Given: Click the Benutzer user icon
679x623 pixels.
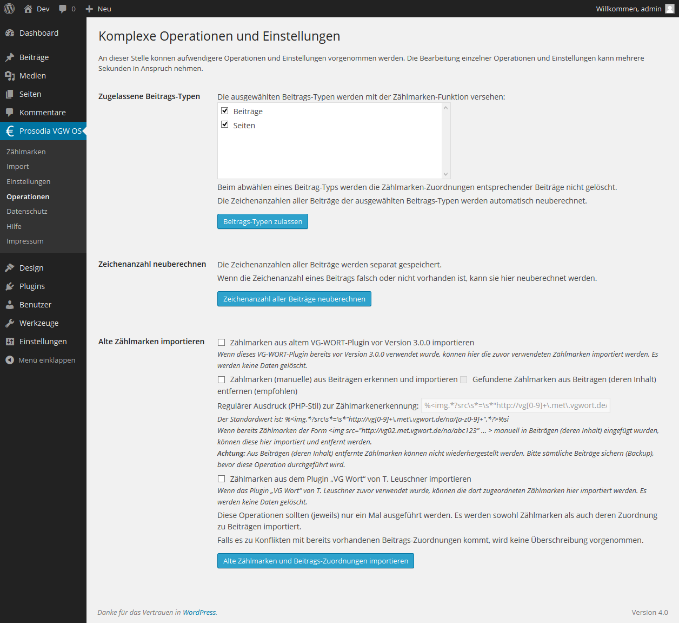Looking at the screenshot, I should click(10, 305).
